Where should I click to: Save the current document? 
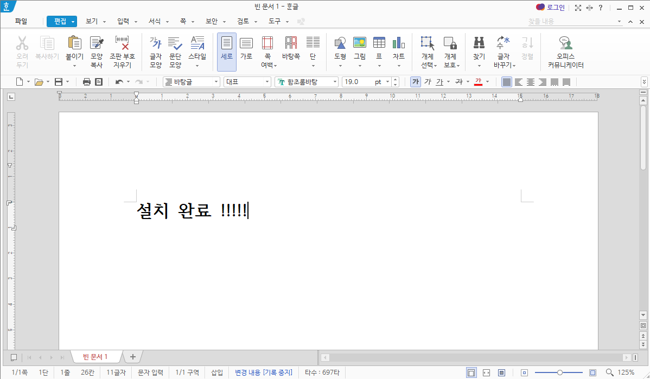tap(58, 81)
